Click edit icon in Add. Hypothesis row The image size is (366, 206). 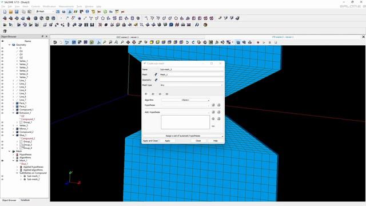pos(218,112)
